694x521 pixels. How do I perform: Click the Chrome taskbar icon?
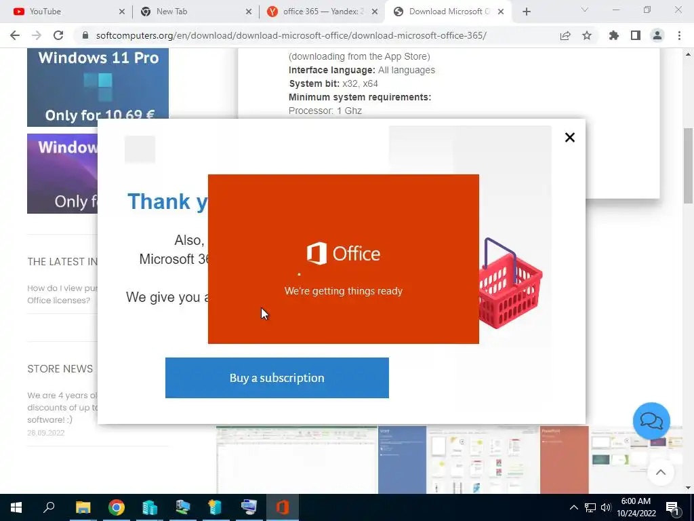pos(117,507)
